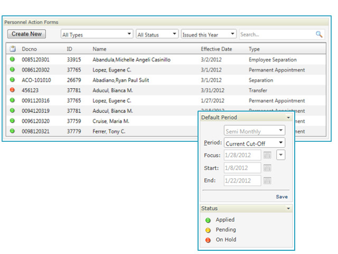Click On Hold status label

pos(226,240)
